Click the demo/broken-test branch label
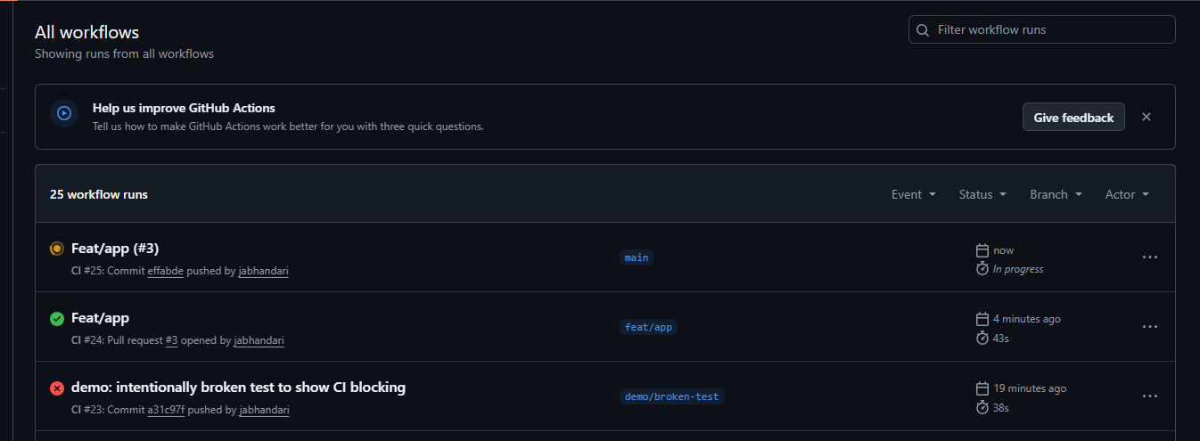 tap(671, 396)
